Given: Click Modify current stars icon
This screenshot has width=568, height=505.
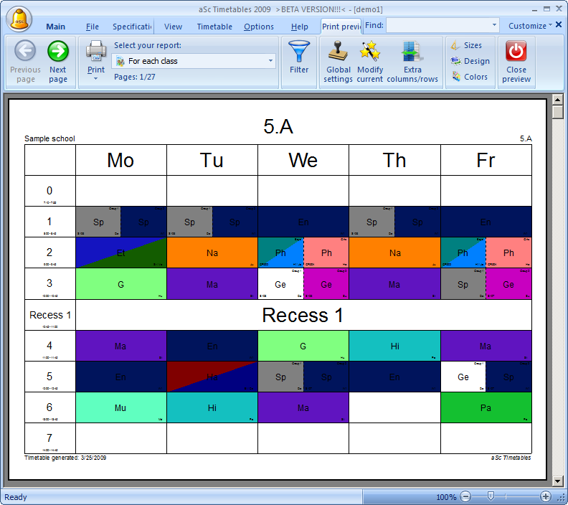Looking at the screenshot, I should (370, 52).
